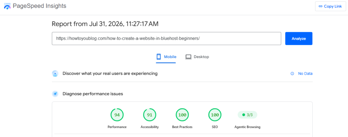The image size is (348, 137).
Task: Click the URL input field
Action: (167, 39)
